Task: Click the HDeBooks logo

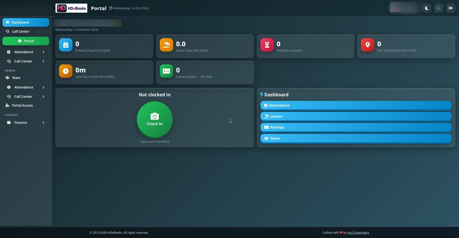Action: coord(71,8)
